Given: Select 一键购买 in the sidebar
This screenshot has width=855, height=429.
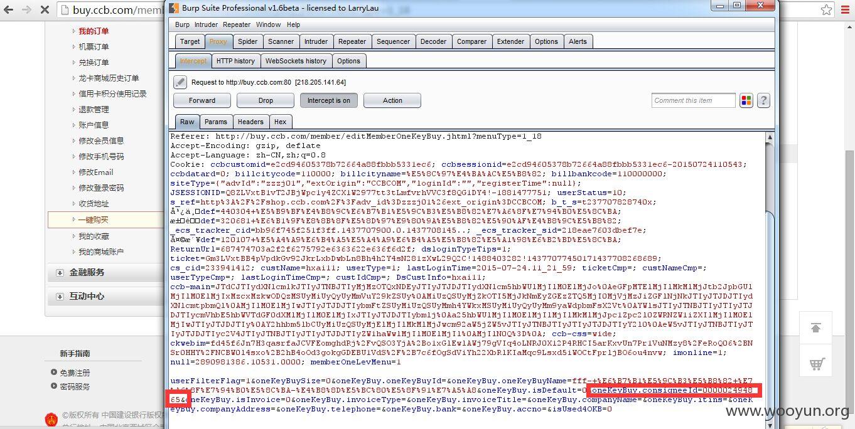Looking at the screenshot, I should [94, 220].
